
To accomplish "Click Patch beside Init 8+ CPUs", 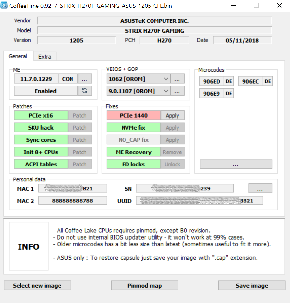I will (x=80, y=152).
